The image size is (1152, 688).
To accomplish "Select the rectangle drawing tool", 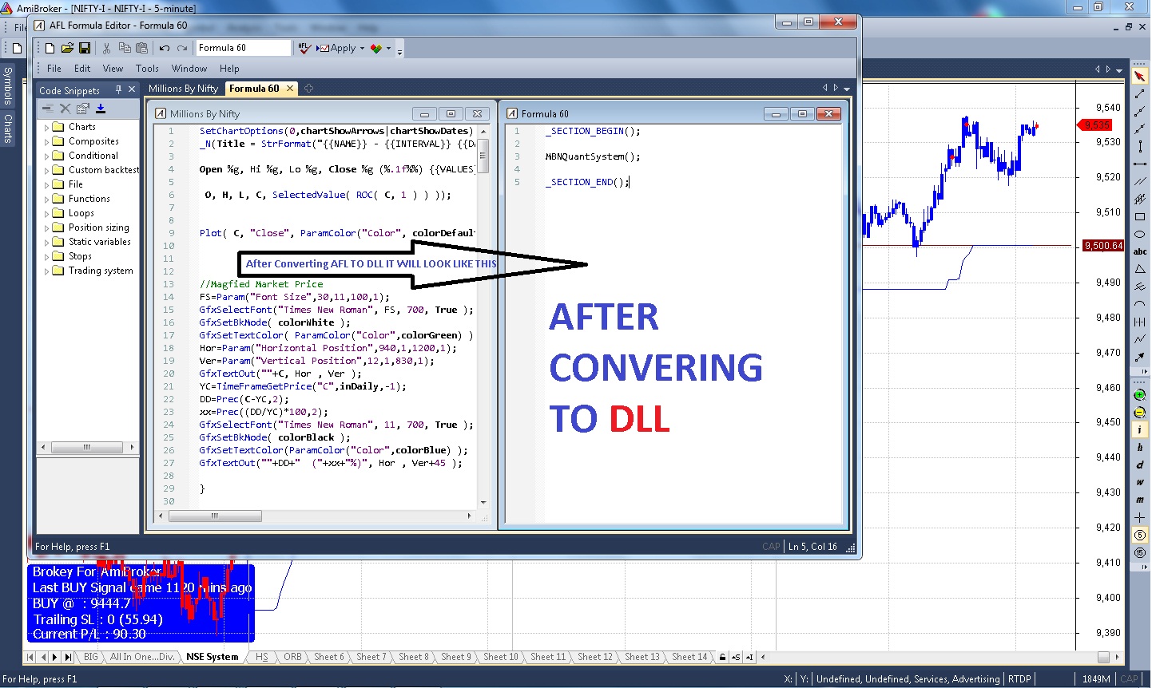I will [x=1140, y=217].
